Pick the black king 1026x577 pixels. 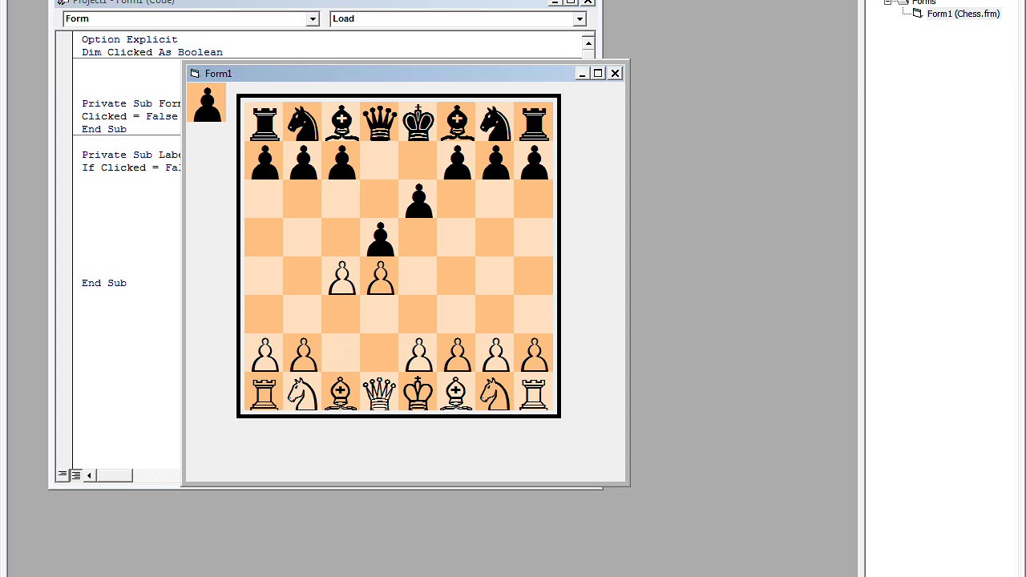(x=418, y=122)
